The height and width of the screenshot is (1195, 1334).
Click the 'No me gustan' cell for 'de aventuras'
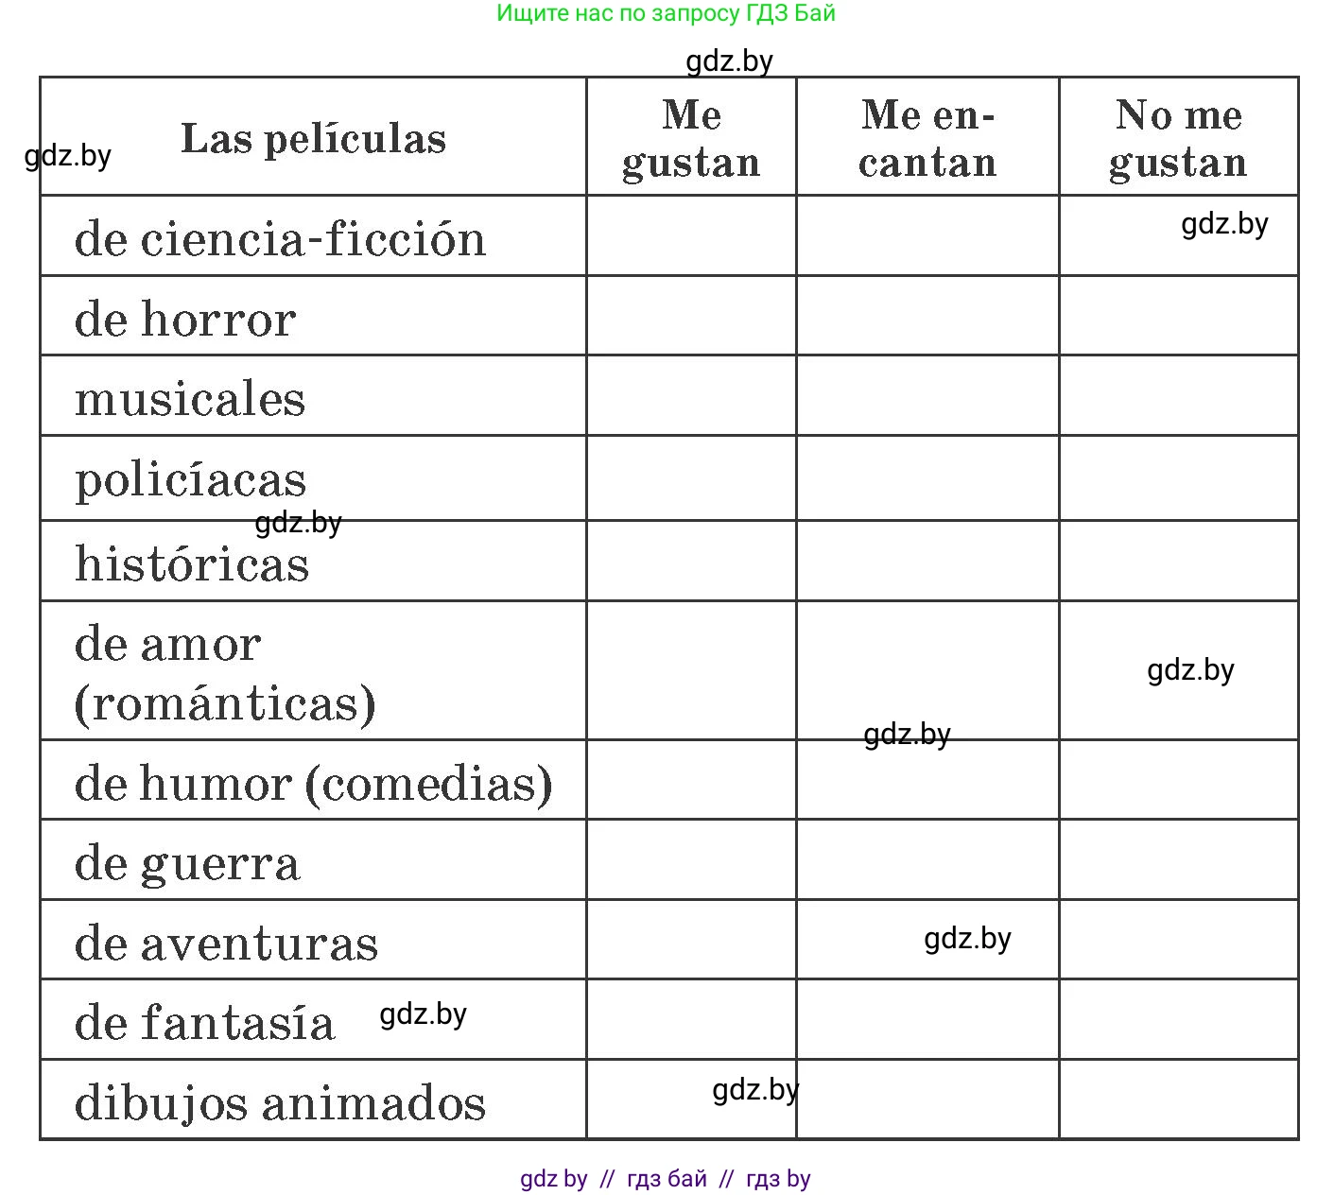tap(1178, 940)
